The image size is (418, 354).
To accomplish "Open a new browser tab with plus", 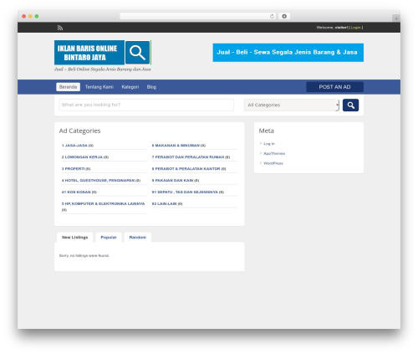I will (396, 18).
